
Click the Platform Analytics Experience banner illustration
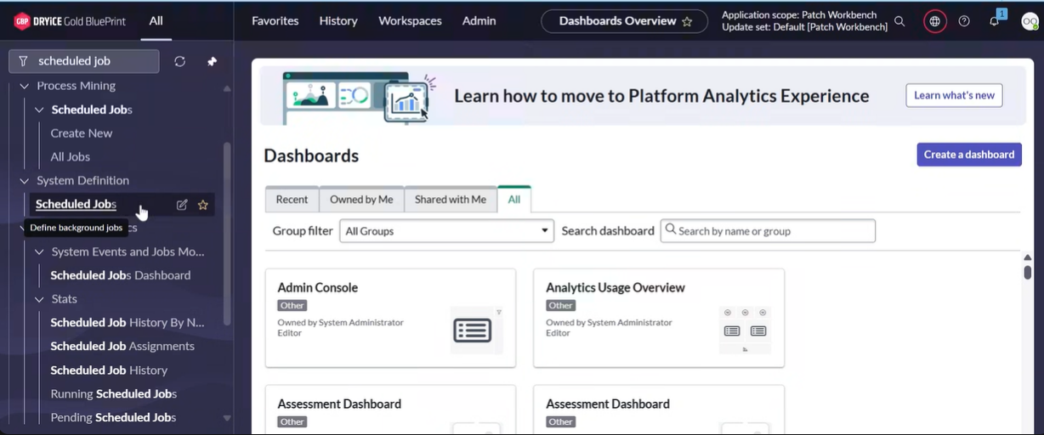(x=359, y=97)
